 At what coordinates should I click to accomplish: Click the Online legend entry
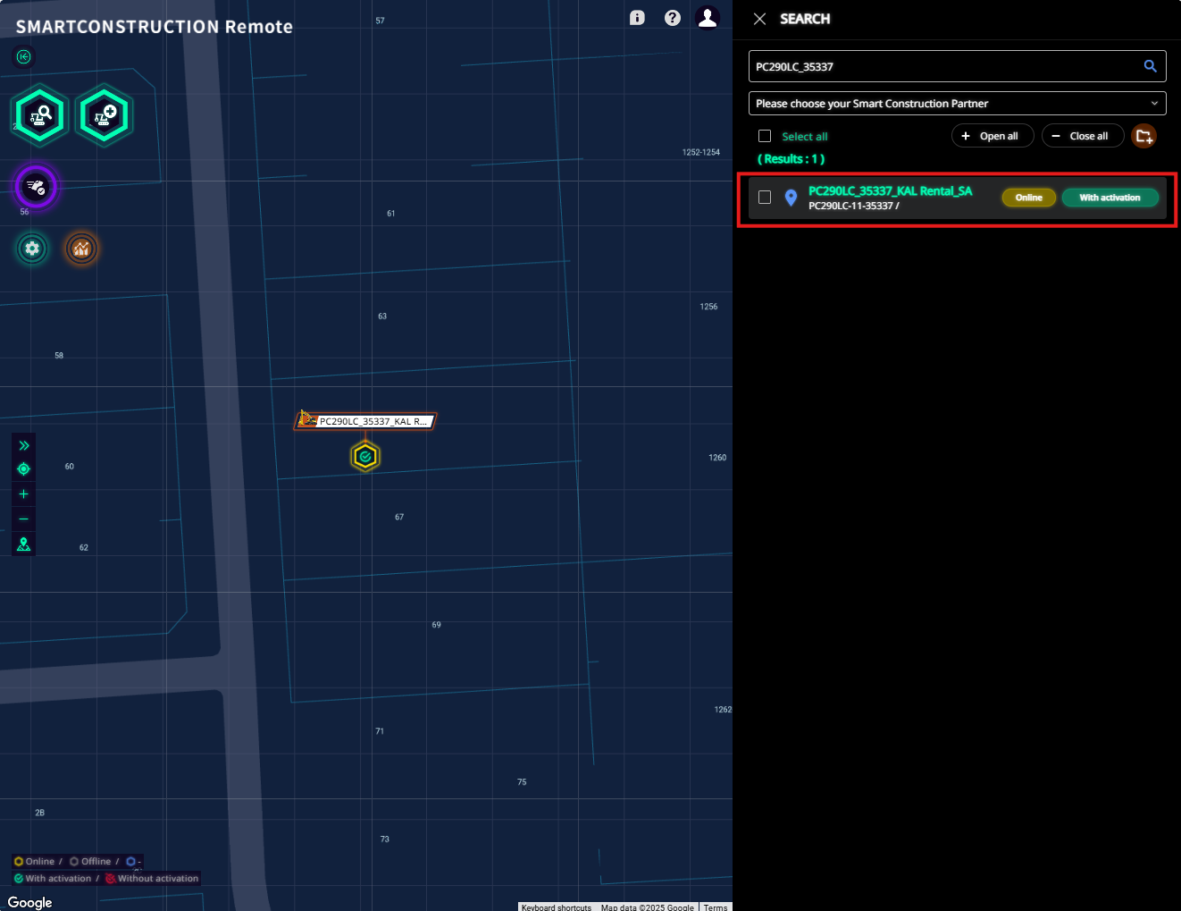[x=35, y=862]
